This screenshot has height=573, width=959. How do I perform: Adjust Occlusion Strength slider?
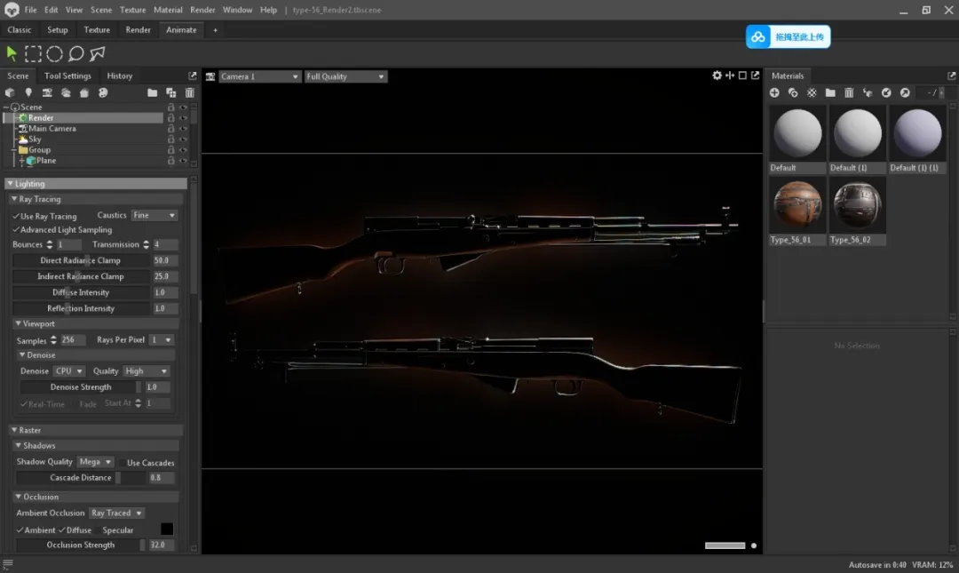pos(81,545)
